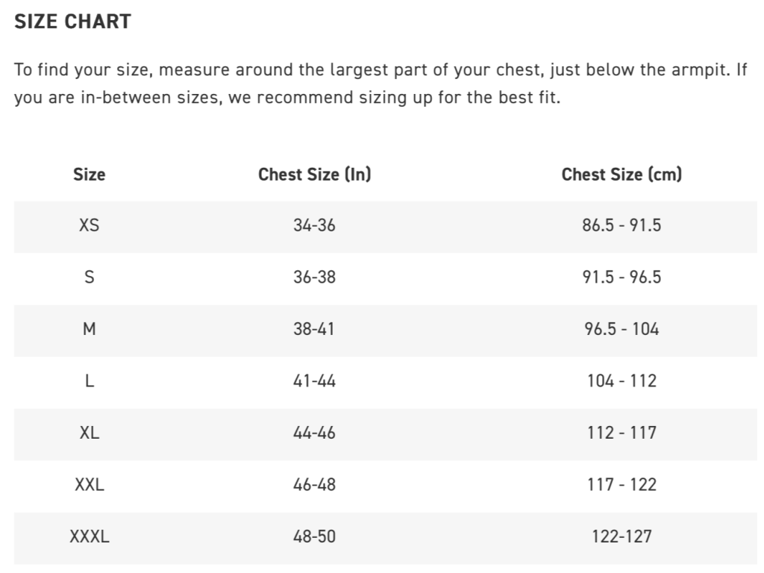Select the XL size cell
Screen dimensions: 764x573
89,432
